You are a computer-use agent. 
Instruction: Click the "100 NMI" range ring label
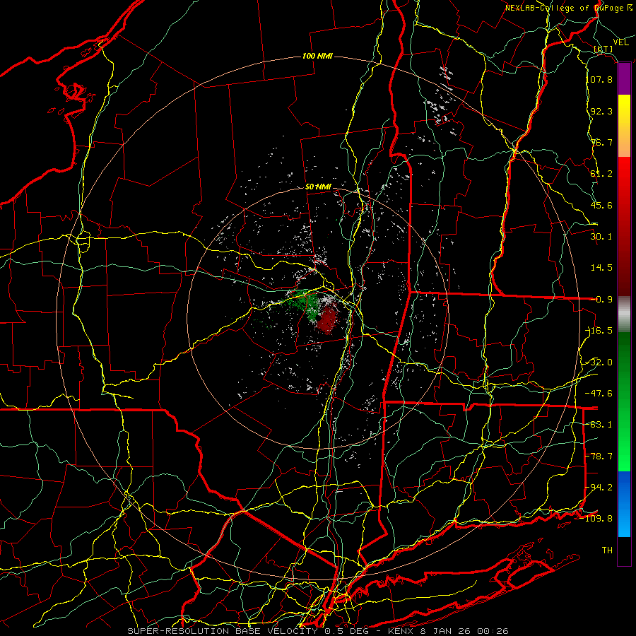(317, 56)
